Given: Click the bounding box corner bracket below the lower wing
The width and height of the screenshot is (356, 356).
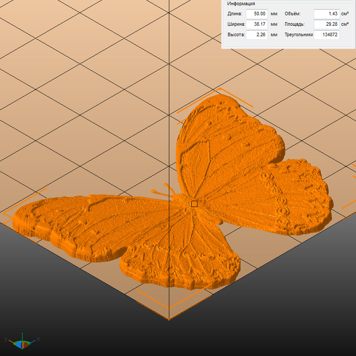Looking at the screenshot, I should [x=168, y=307].
